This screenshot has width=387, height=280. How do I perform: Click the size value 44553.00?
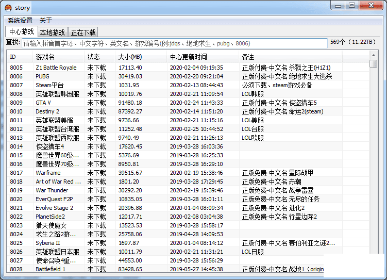coord(130,260)
